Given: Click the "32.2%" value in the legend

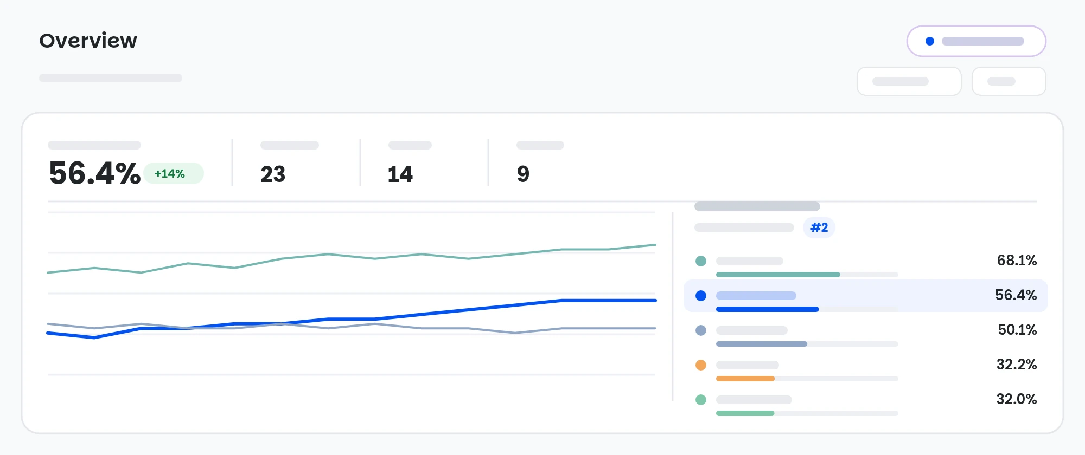Looking at the screenshot, I should (1017, 365).
